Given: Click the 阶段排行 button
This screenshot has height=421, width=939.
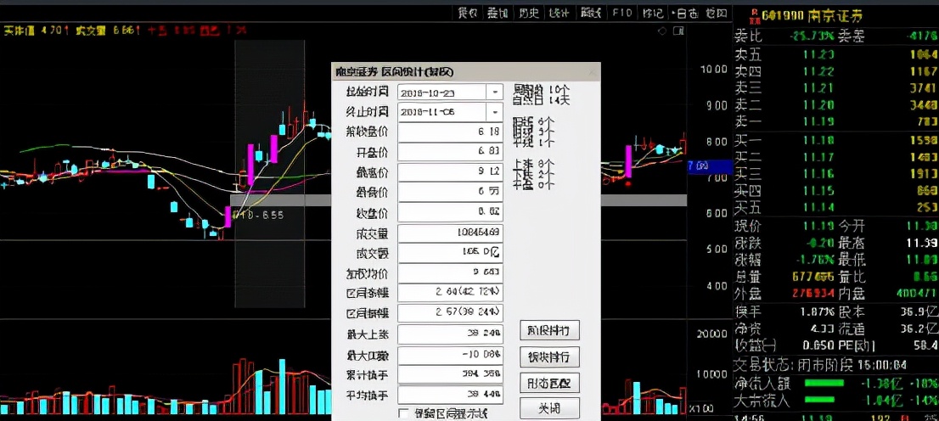Looking at the screenshot, I should click(549, 330).
